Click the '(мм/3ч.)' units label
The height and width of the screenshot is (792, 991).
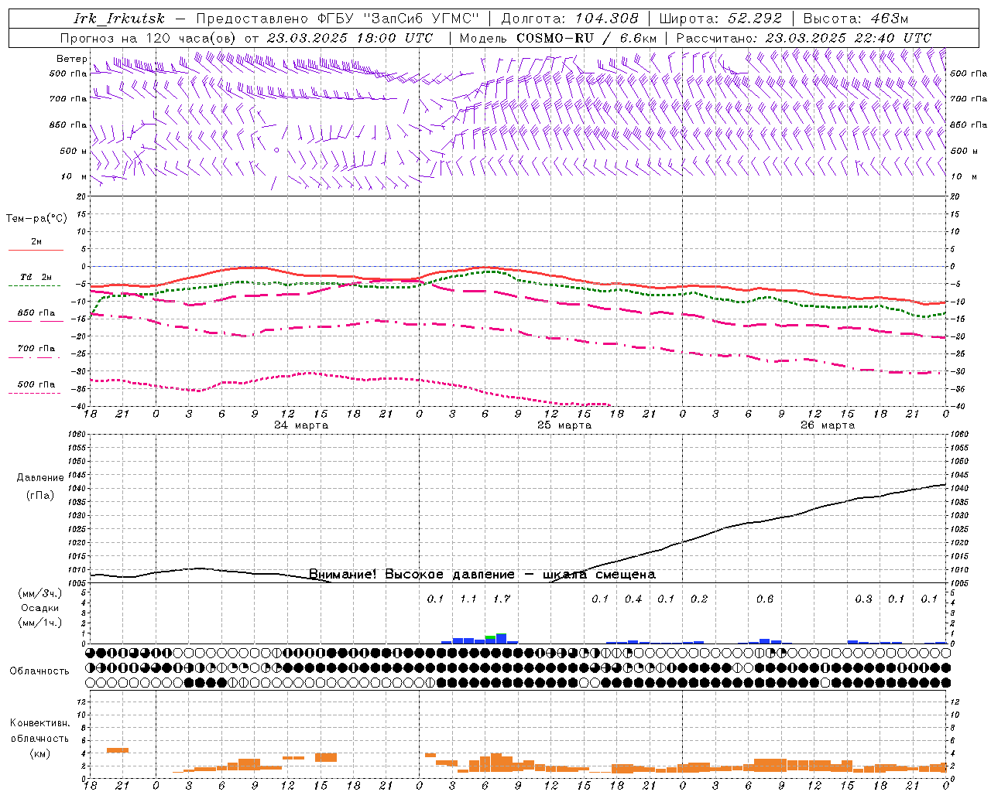40,593
